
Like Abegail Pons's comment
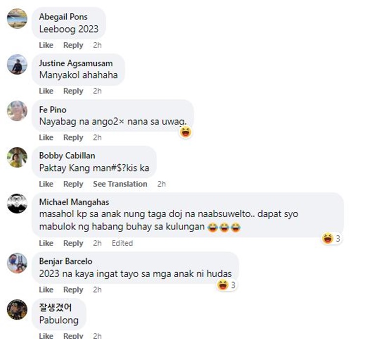coord(46,45)
